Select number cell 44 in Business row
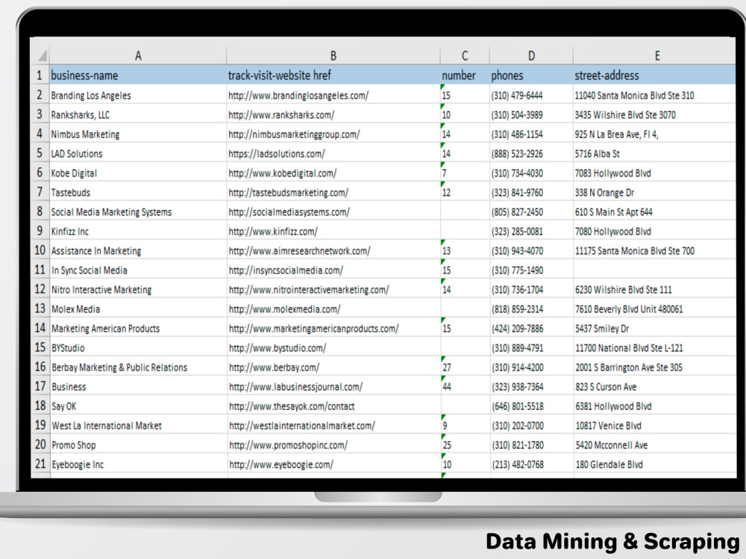 coord(465,386)
